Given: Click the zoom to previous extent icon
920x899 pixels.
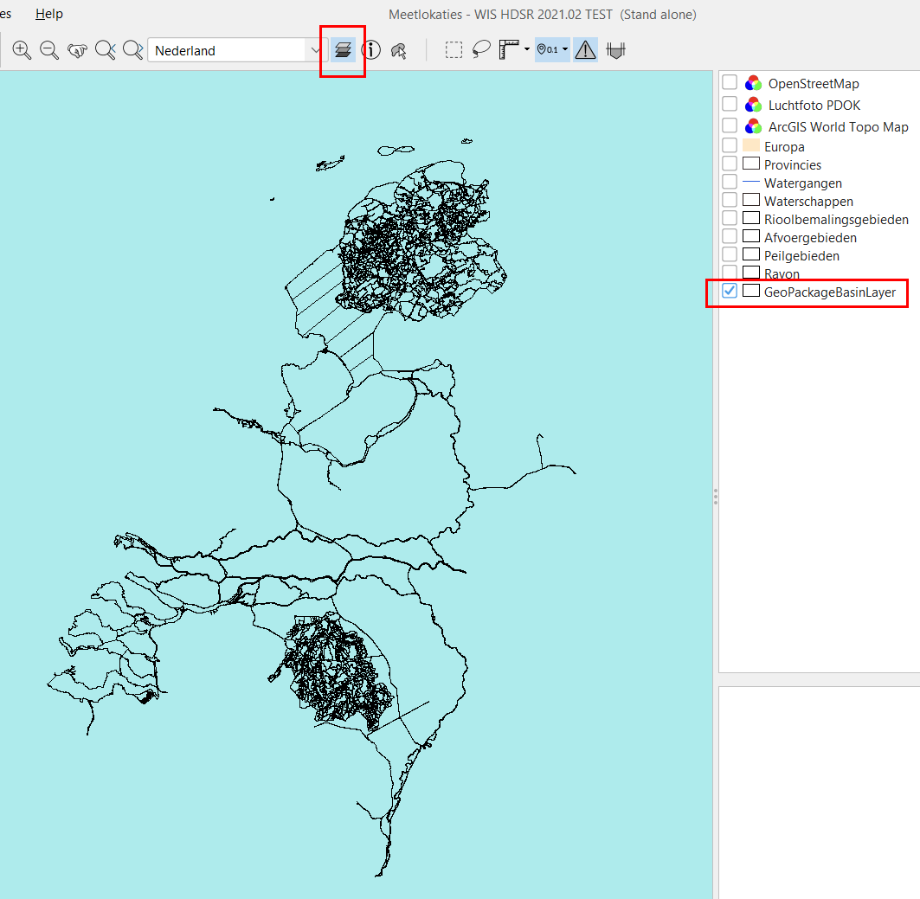Looking at the screenshot, I should tap(106, 50).
